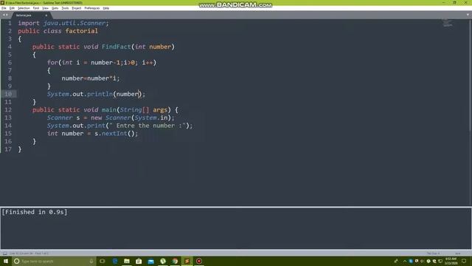Click 'number=number*i;' statement on line 8

coord(91,78)
